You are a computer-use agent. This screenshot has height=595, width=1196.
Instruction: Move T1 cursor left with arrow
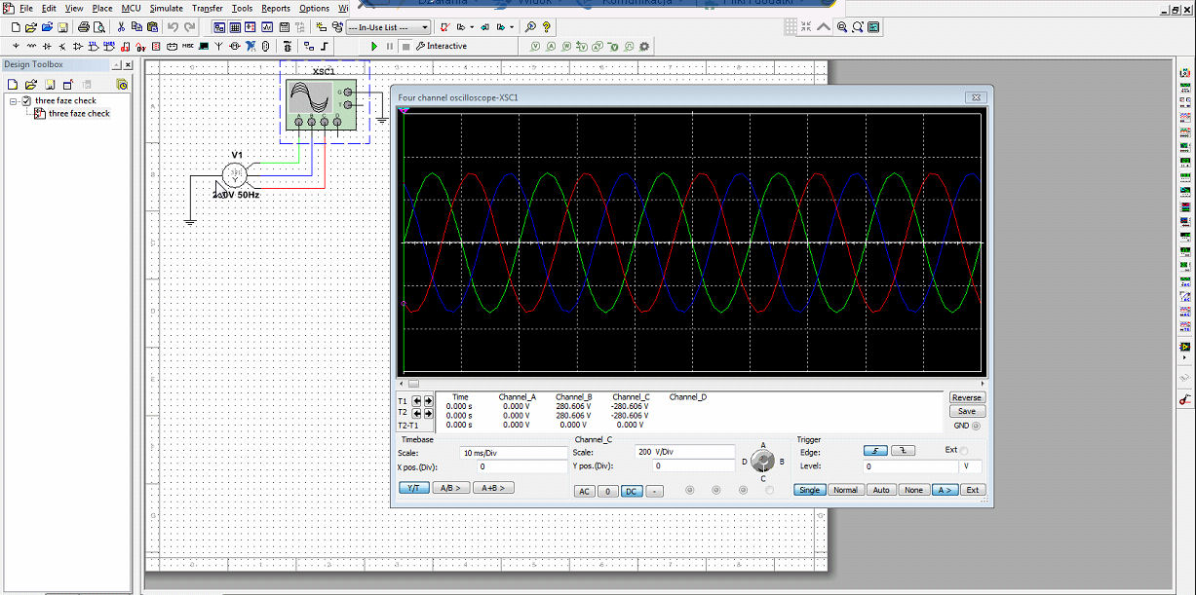pyautogui.click(x=417, y=400)
